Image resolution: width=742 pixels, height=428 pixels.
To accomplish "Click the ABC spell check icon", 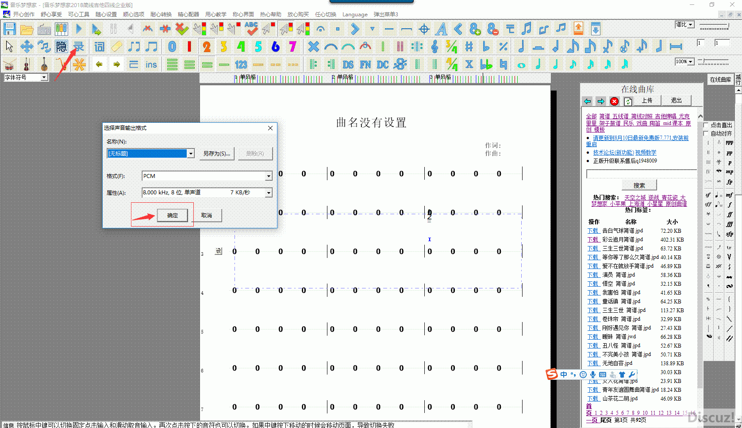I will [x=251, y=29].
